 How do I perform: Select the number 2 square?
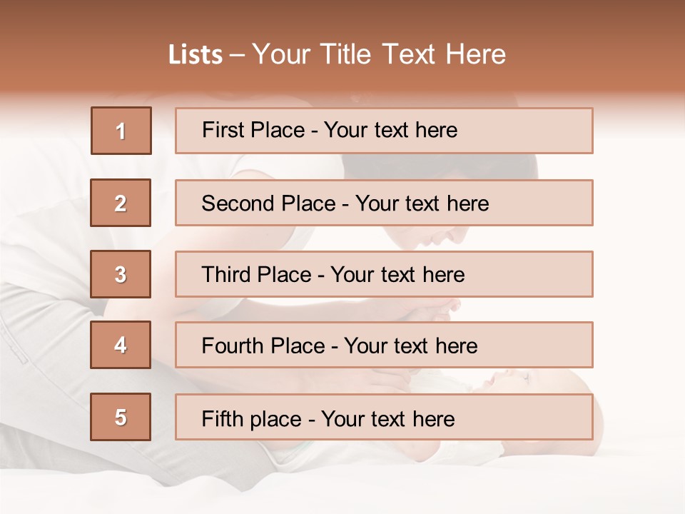click(121, 203)
